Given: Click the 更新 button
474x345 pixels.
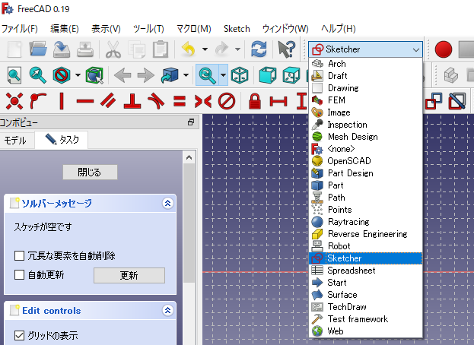Looking at the screenshot, I should pyautogui.click(x=129, y=275).
